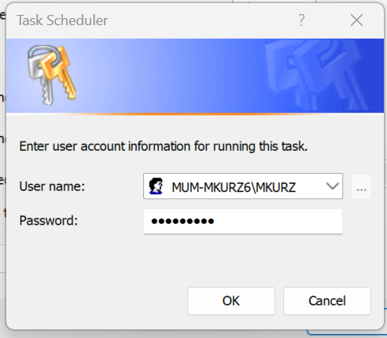The width and height of the screenshot is (387, 338).
Task: Expand the User name dropdown arrow
Action: coord(333,186)
